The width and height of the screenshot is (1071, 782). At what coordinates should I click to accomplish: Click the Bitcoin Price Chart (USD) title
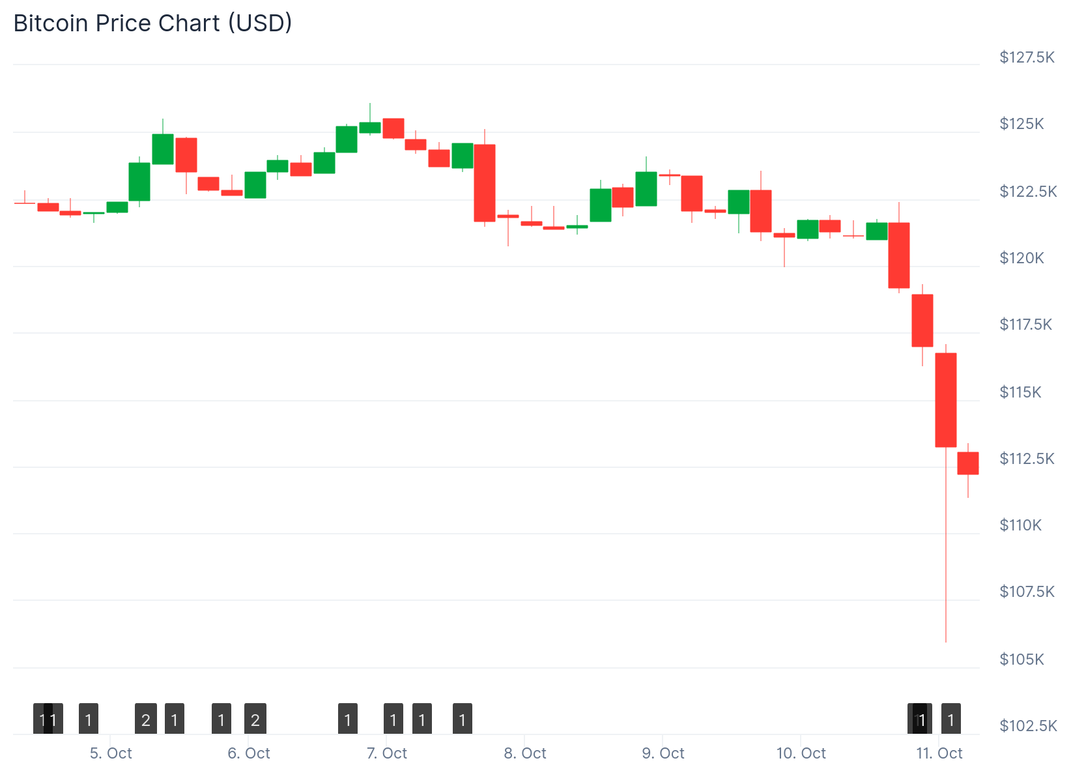152,23
